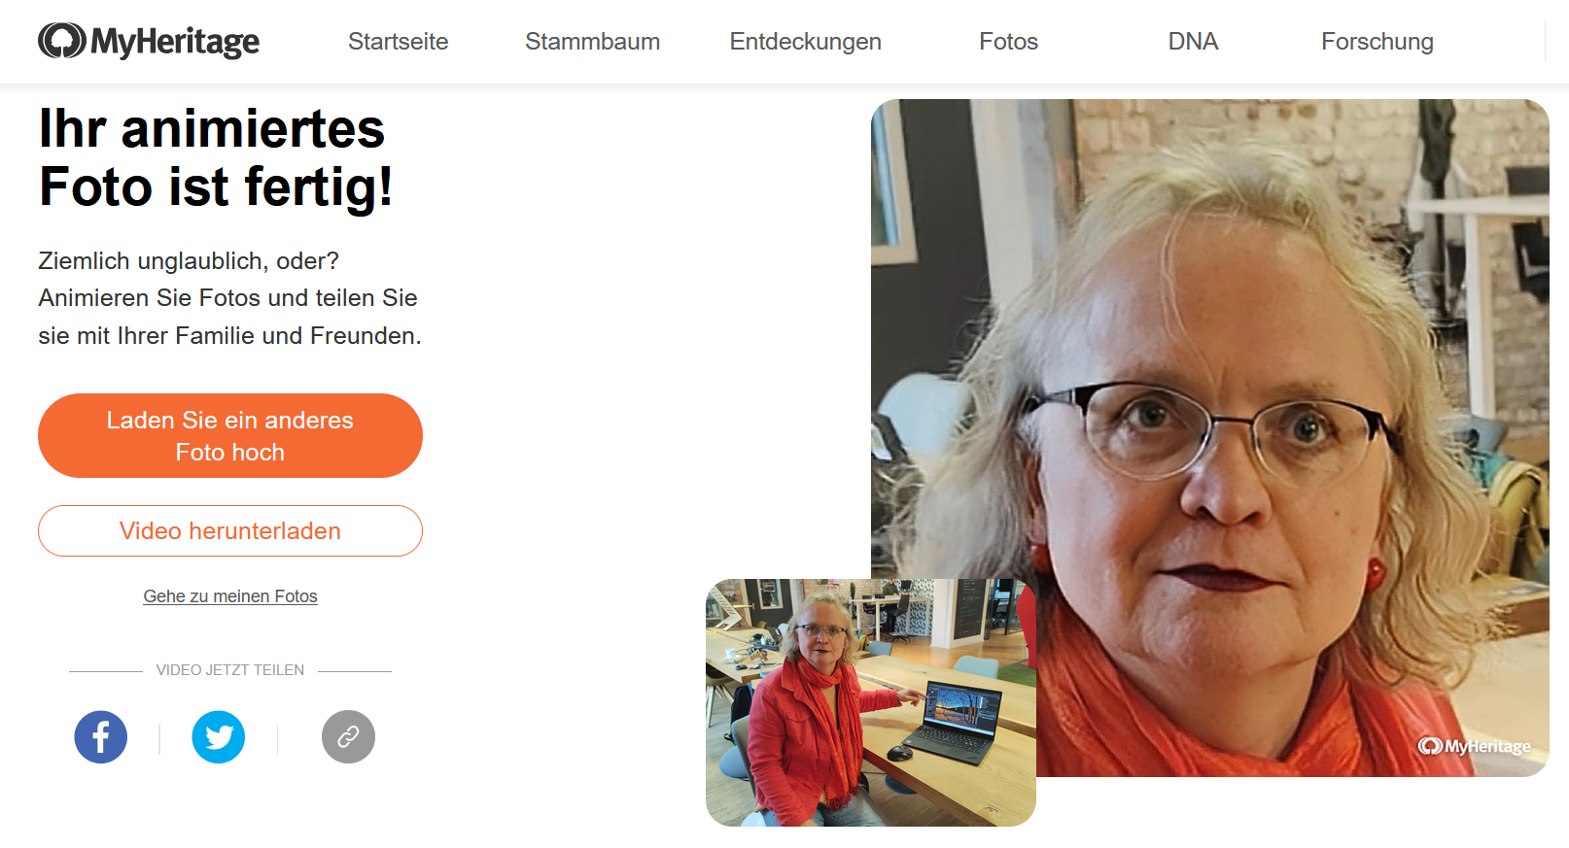The width and height of the screenshot is (1569, 848).
Task: Click the heading Ihr animiertes Foto ist fertig
Action: pyautogui.click(x=216, y=157)
